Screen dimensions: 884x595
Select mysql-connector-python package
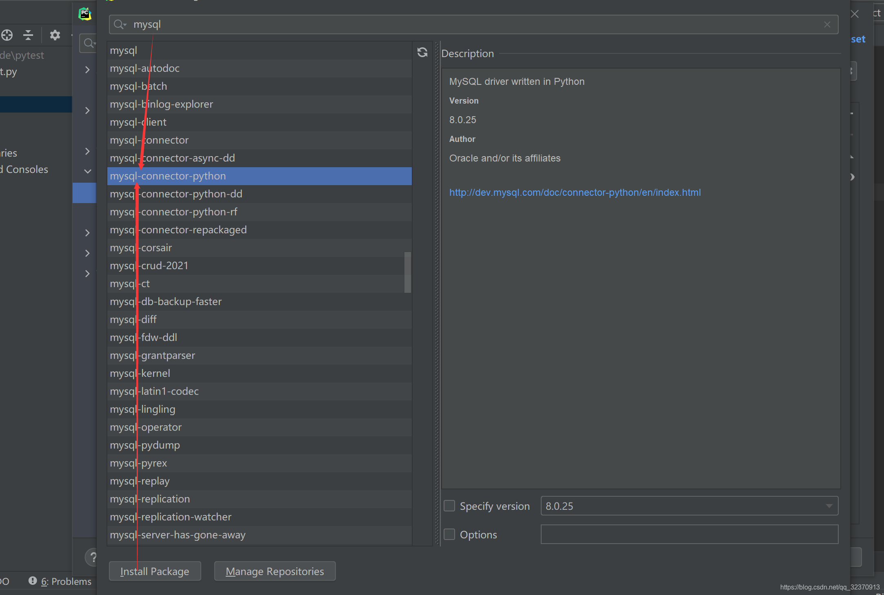point(260,176)
